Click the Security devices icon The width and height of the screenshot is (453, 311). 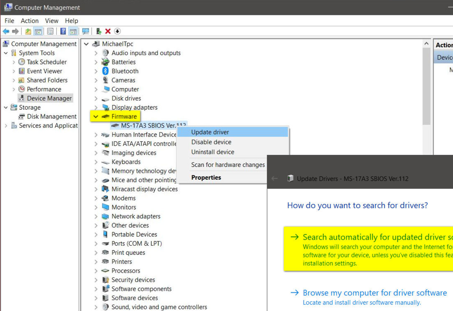105,280
